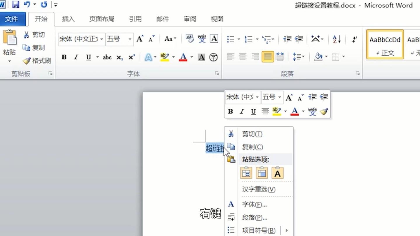
Task: Choose the Merge Formatting paste option
Action: point(262,173)
